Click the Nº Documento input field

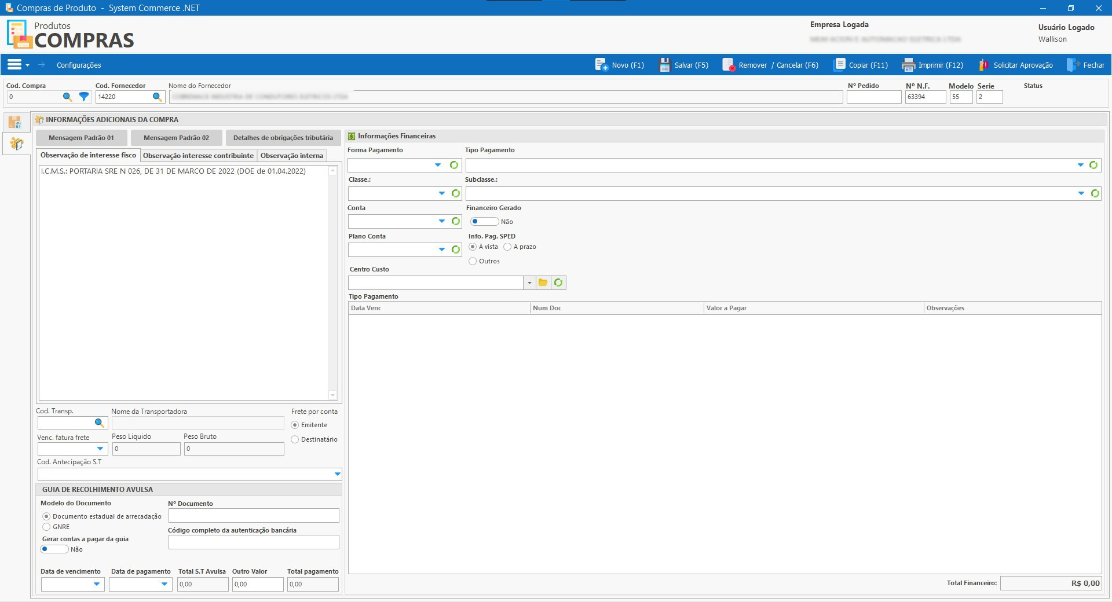tap(253, 515)
